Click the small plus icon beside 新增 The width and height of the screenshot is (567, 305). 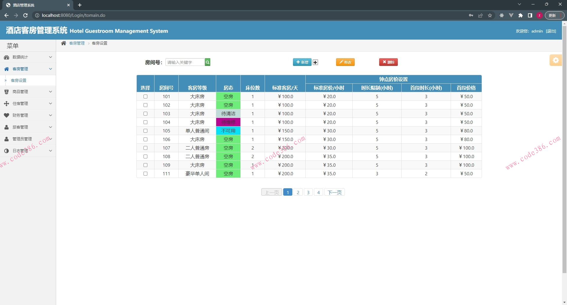click(315, 62)
